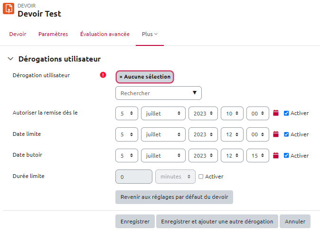The width and height of the screenshot is (320, 231).
Task: Go to the Évaluation avancée tab
Action: coord(105,34)
